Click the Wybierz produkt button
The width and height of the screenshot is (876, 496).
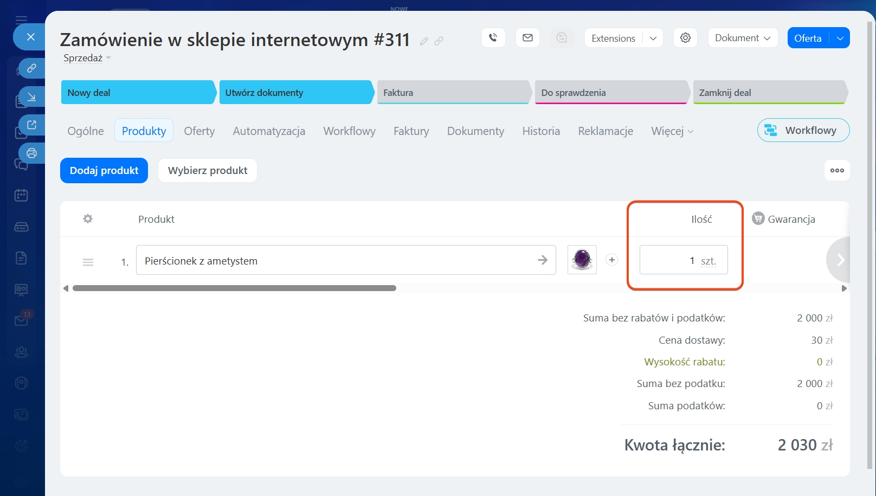208,171
